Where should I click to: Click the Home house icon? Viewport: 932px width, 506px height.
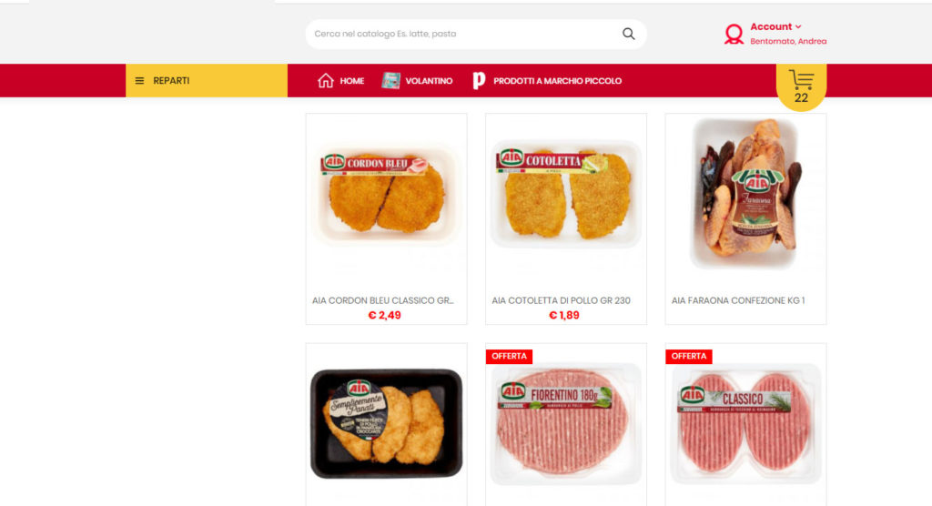[x=325, y=80]
